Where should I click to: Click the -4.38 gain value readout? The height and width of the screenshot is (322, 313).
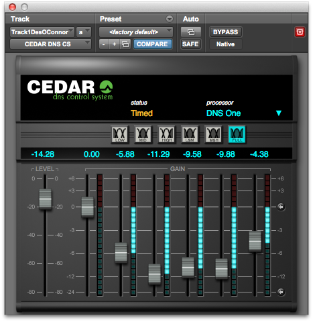259,154
